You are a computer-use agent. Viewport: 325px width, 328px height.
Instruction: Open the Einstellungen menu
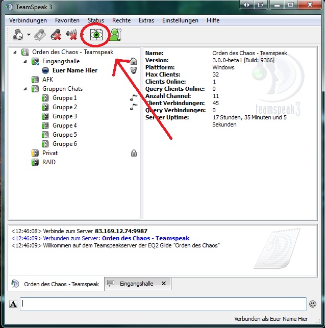coord(180,20)
